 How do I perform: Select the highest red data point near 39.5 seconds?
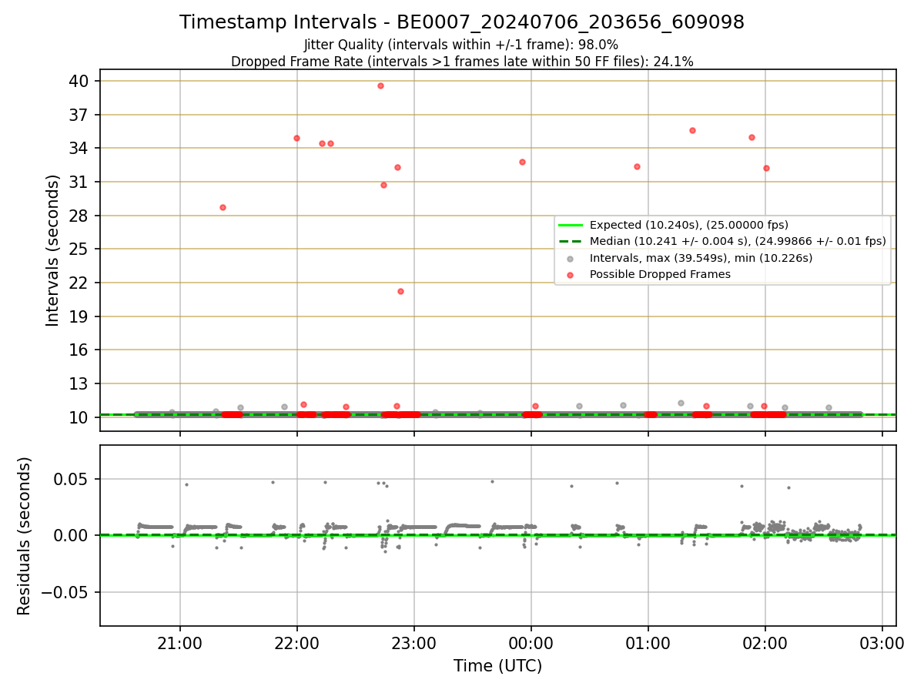pyautogui.click(x=380, y=85)
